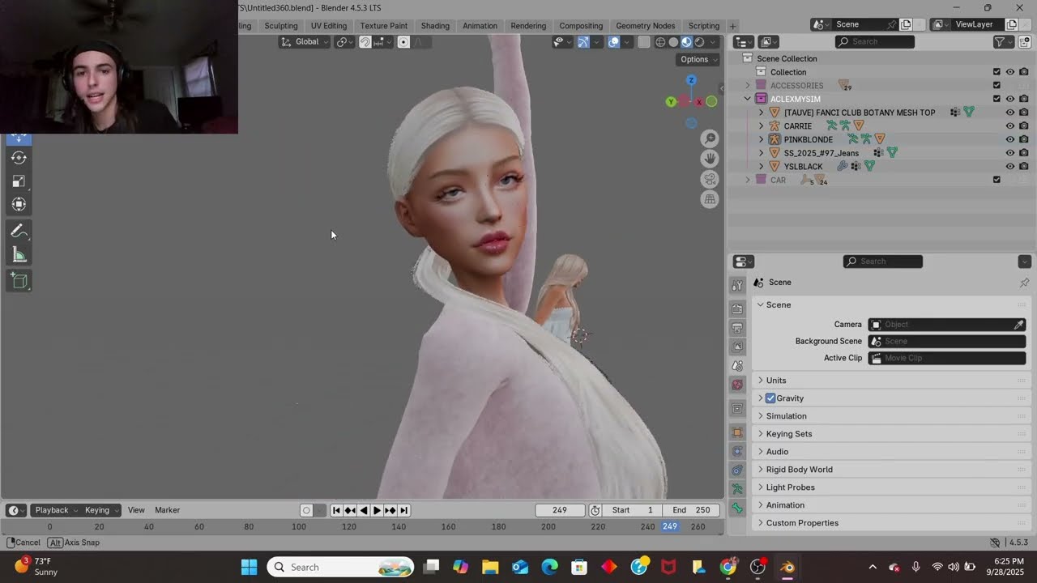The height and width of the screenshot is (583, 1037).
Task: Select the Add Cube tool
Action: [19, 281]
